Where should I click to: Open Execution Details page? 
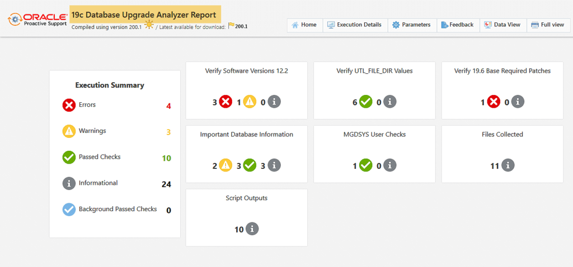coord(355,25)
